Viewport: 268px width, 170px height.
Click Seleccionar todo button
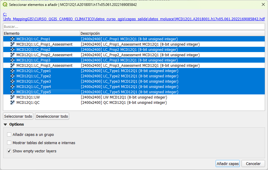18,116
